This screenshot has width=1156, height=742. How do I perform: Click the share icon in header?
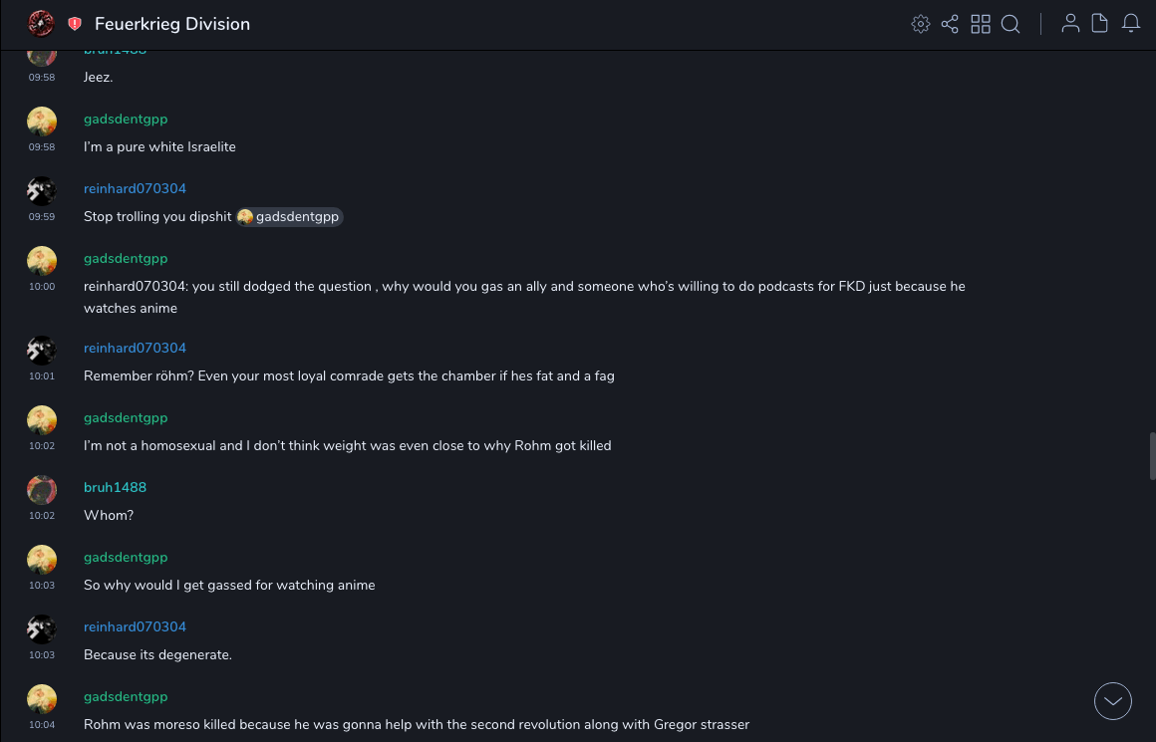pyautogui.click(x=950, y=24)
